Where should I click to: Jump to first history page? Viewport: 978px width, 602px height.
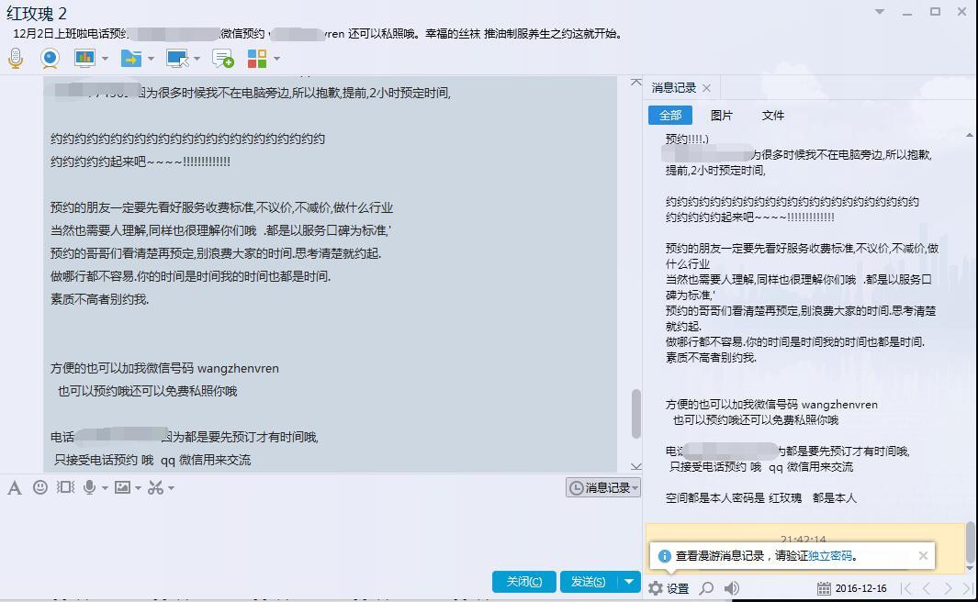pyautogui.click(x=906, y=588)
